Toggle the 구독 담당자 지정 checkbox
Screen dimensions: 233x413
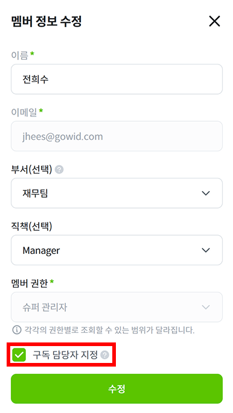tap(19, 355)
